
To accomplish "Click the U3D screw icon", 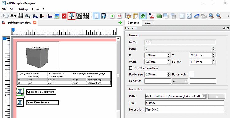I will (35, 16).
